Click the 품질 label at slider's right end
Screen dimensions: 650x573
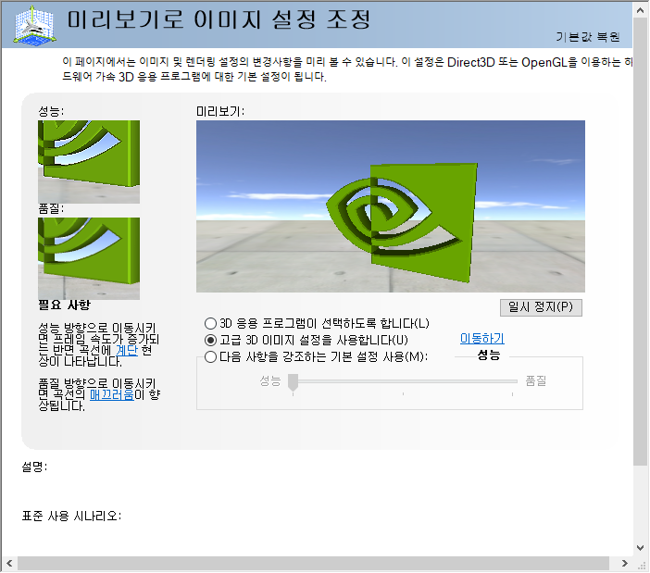[x=535, y=380]
